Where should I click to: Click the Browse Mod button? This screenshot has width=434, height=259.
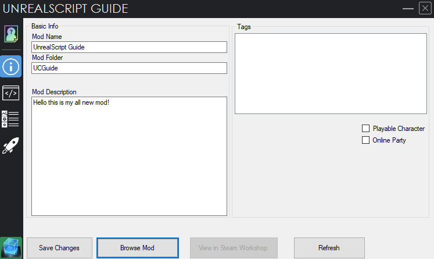138,248
